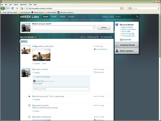Open the Smart Bookmarks folder

point(24,12)
